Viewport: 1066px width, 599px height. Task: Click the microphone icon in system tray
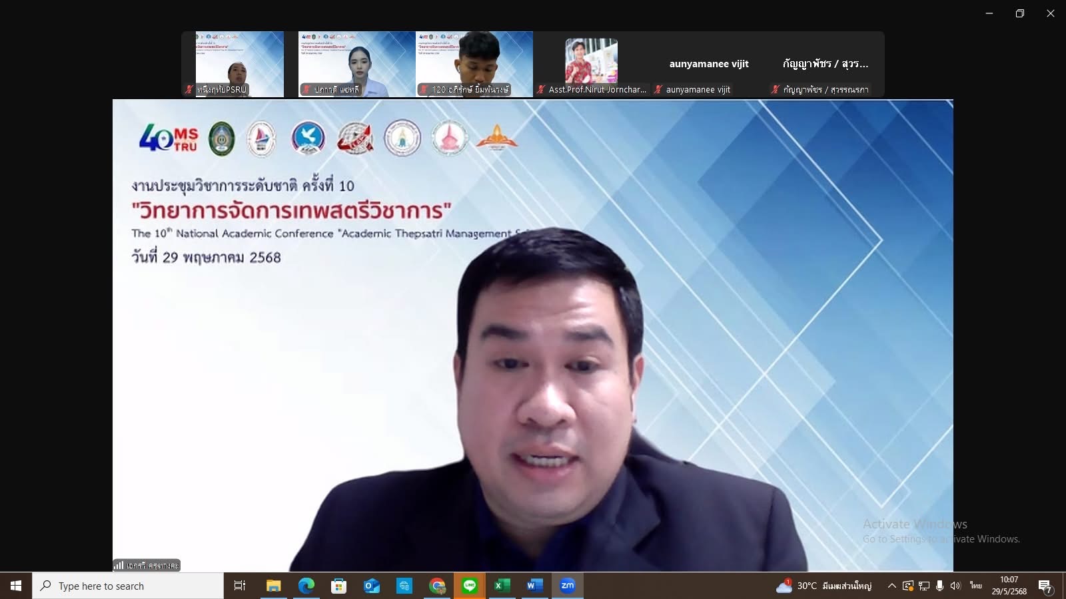coord(939,586)
